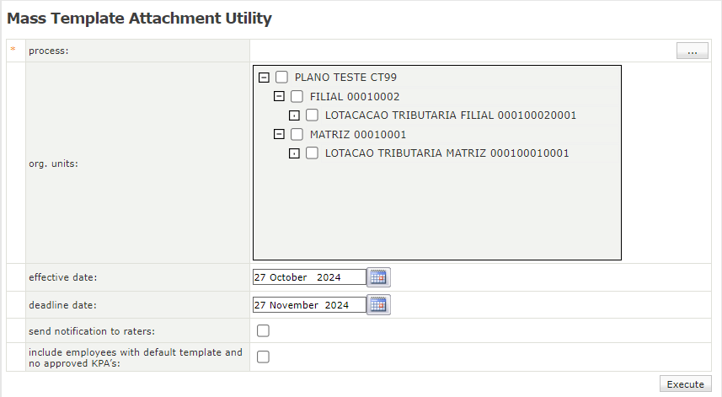
Task: Open calendar picker for effective date
Action: [378, 277]
